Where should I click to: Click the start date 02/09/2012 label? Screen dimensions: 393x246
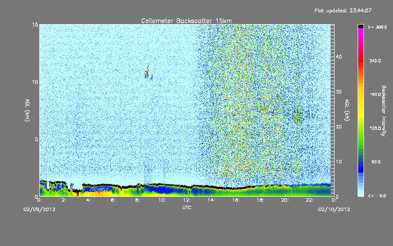point(39,209)
